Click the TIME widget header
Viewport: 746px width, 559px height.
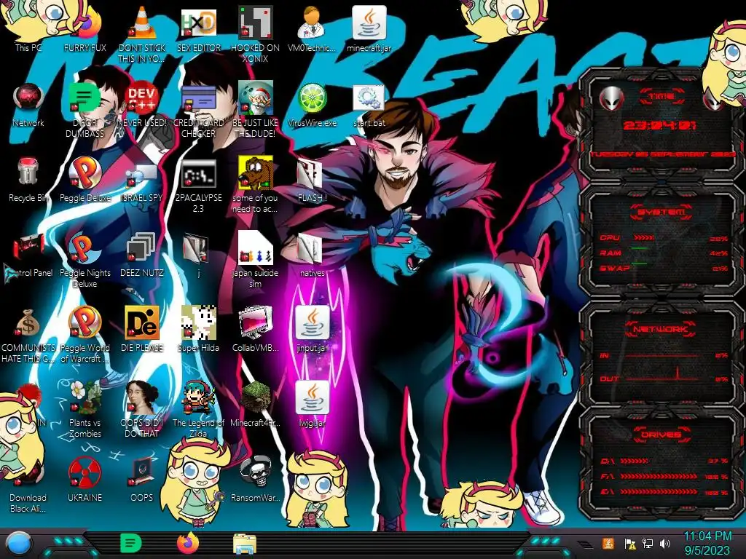pyautogui.click(x=661, y=97)
